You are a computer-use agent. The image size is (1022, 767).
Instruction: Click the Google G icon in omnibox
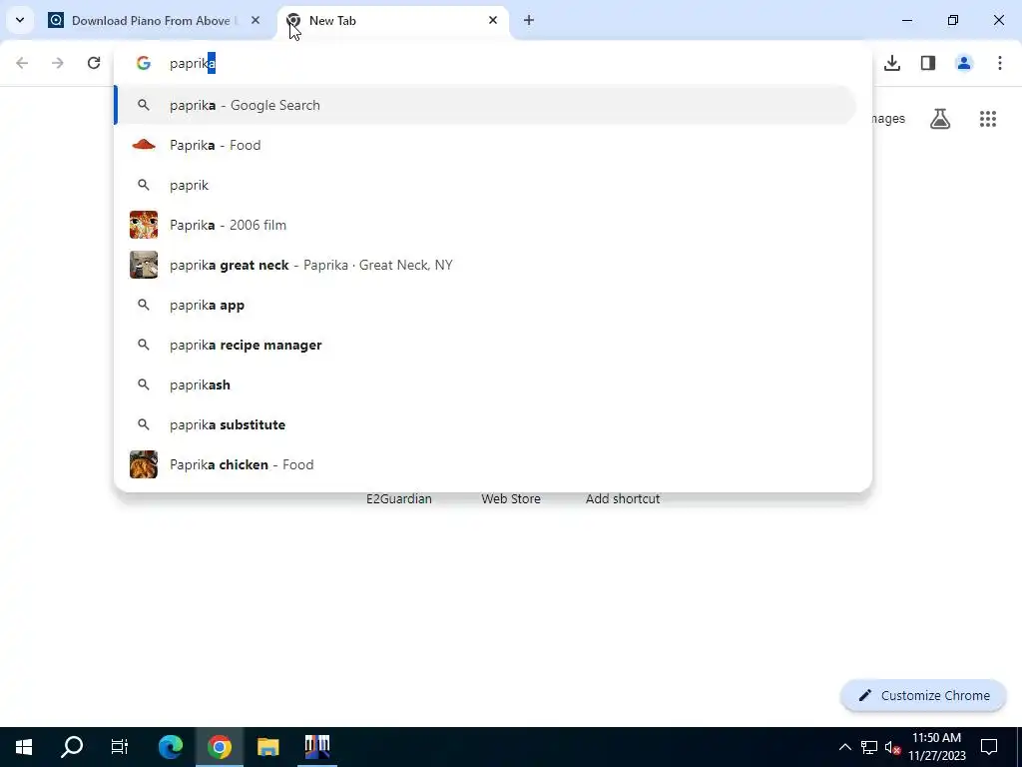pos(144,63)
